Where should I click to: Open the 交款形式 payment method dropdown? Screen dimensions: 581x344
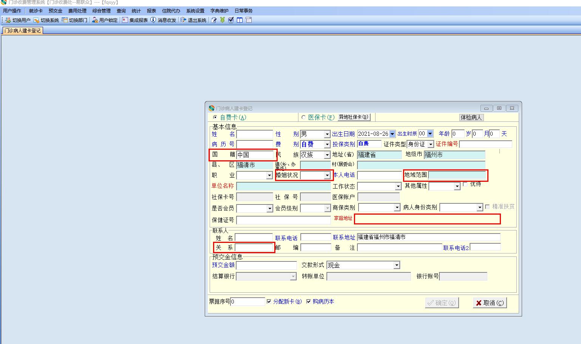point(396,265)
